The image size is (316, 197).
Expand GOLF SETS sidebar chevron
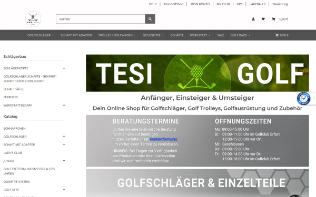tap(64, 190)
